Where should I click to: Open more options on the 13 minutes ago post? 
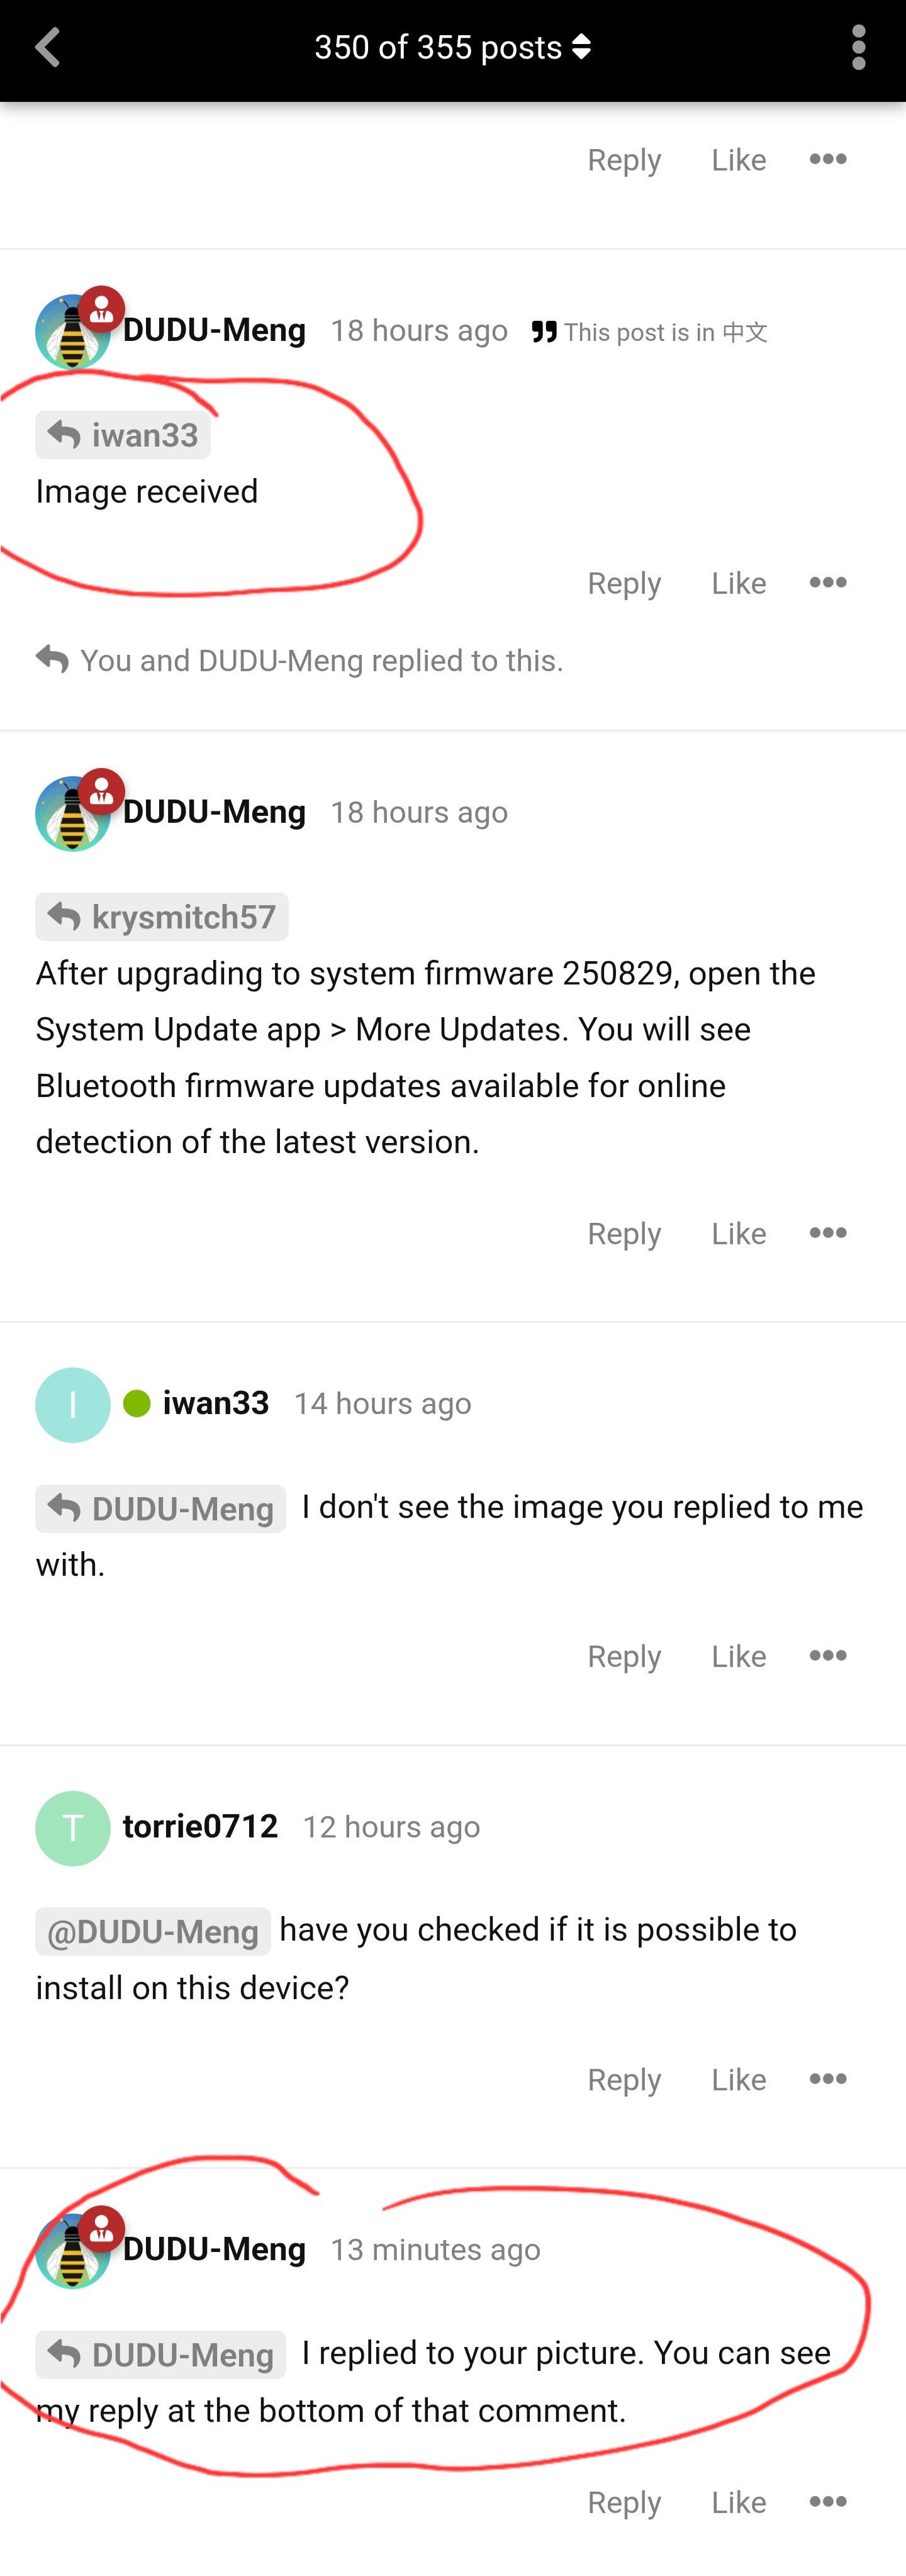[x=828, y=2501]
